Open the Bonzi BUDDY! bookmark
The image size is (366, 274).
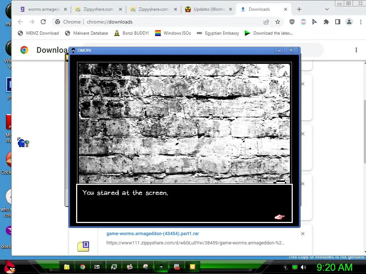tap(132, 33)
